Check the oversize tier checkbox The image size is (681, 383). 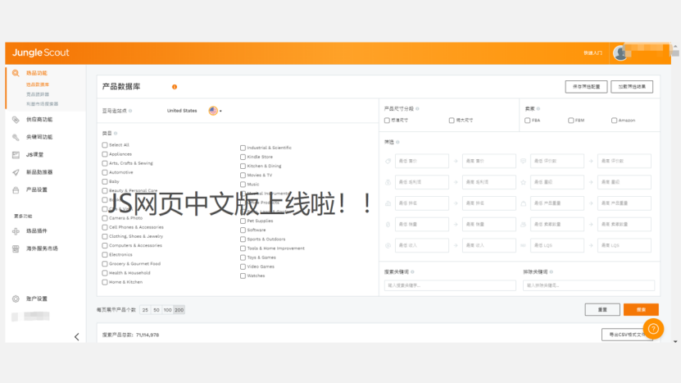pyautogui.click(x=452, y=121)
